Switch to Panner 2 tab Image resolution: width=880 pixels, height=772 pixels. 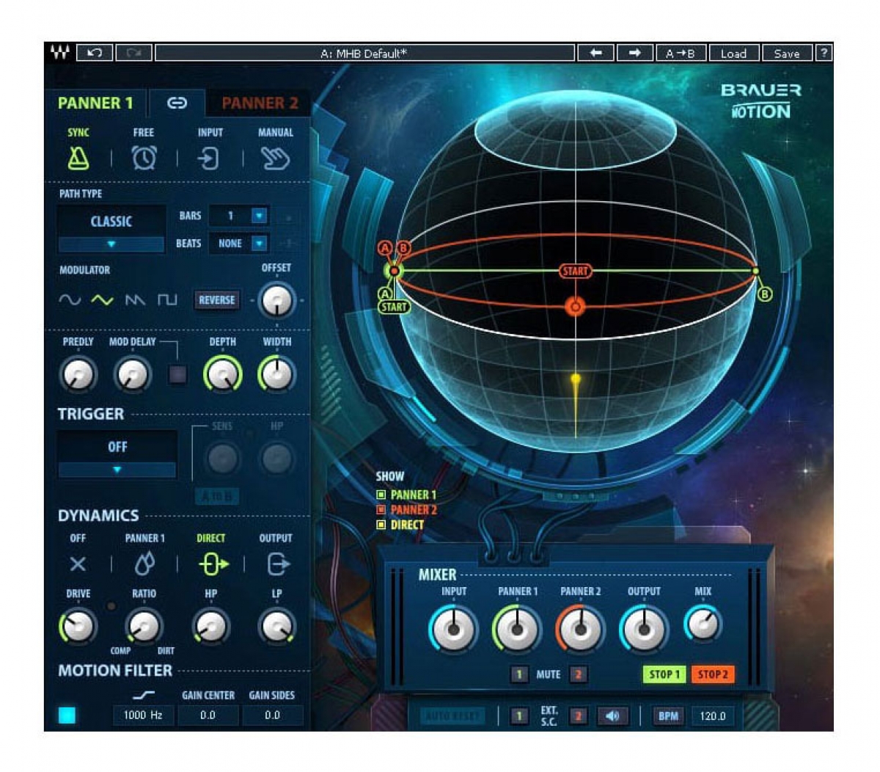click(260, 103)
